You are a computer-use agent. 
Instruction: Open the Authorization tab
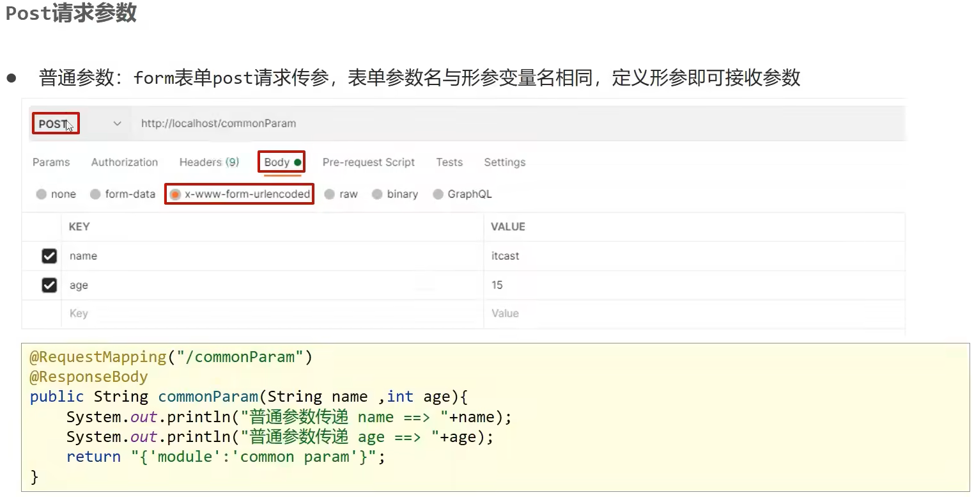tap(125, 162)
